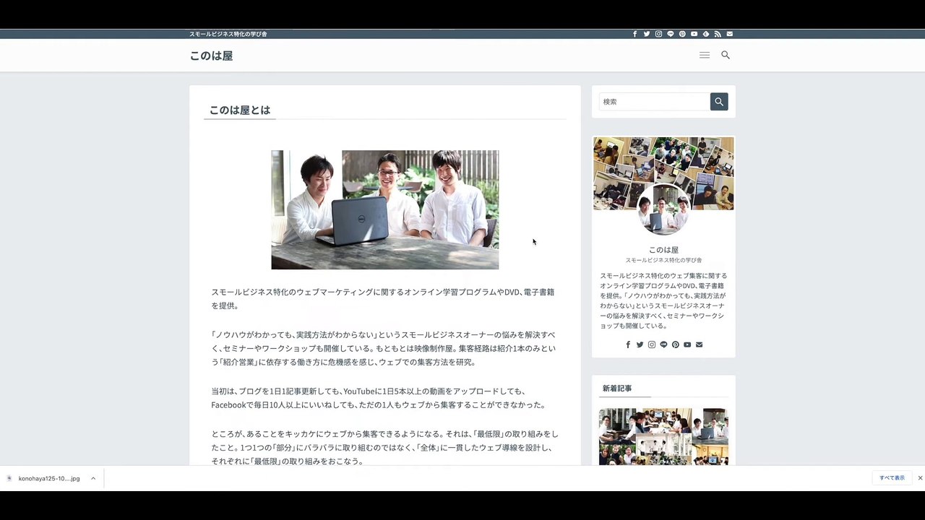
Task: Click header tagline スモールビジネス特化の学び舎
Action: point(228,34)
